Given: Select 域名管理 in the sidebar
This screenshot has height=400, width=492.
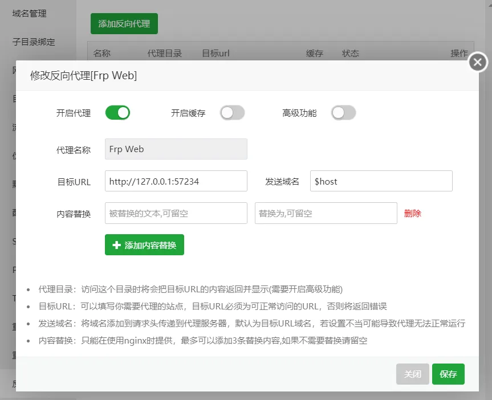Looking at the screenshot, I should click(29, 13).
